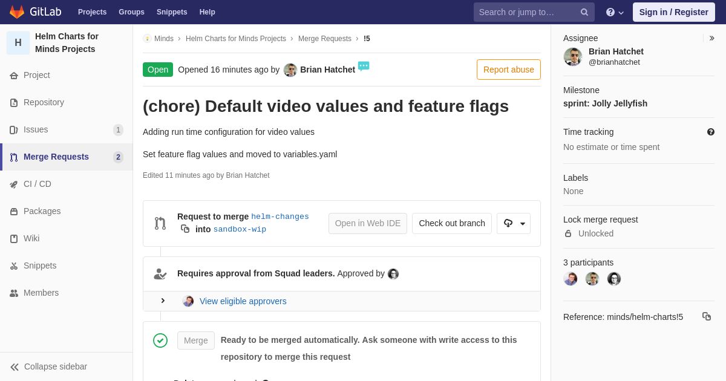Click the Members people icon

pyautogui.click(x=14, y=293)
